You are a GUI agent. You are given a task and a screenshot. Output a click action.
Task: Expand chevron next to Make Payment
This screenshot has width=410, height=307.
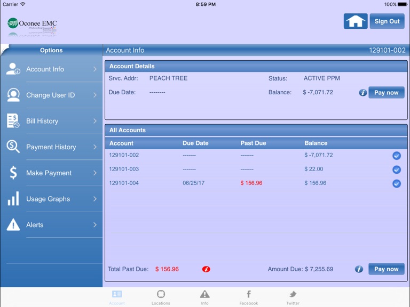pos(95,173)
